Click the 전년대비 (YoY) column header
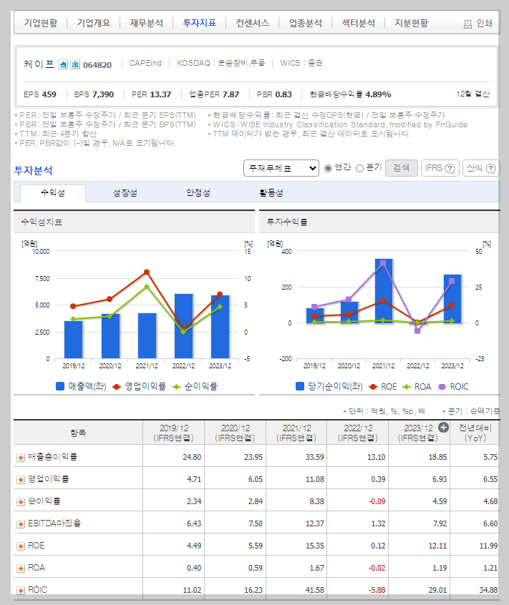This screenshot has width=509, height=605. pos(475,433)
